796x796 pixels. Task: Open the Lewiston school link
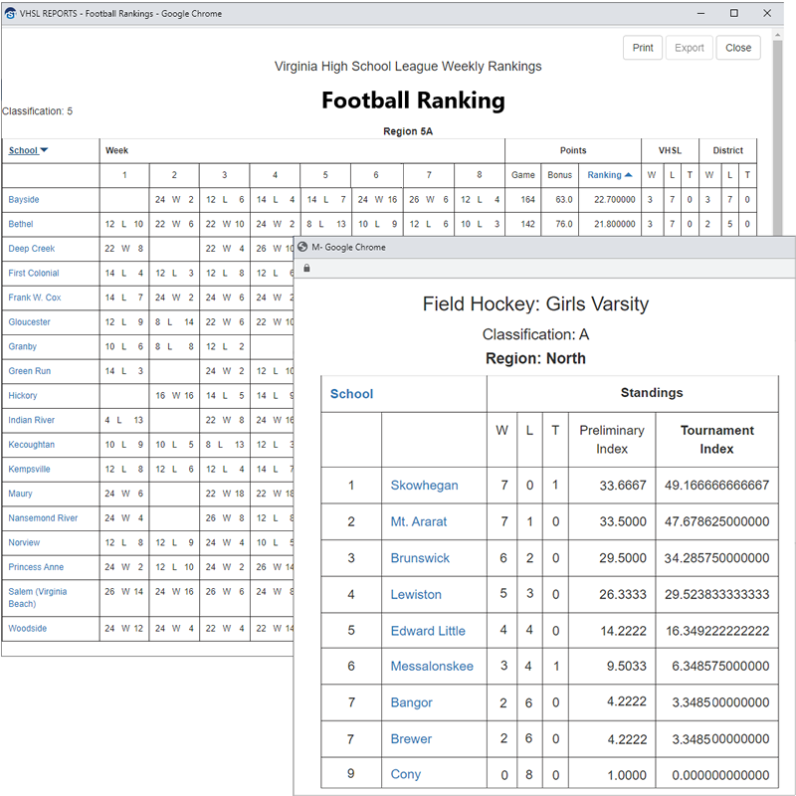coord(416,594)
